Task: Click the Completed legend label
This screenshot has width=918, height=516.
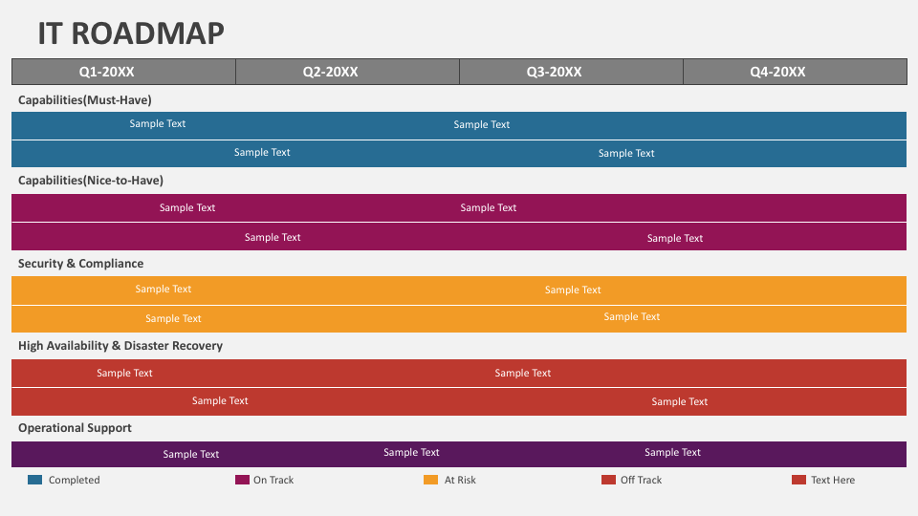Action: click(x=75, y=480)
